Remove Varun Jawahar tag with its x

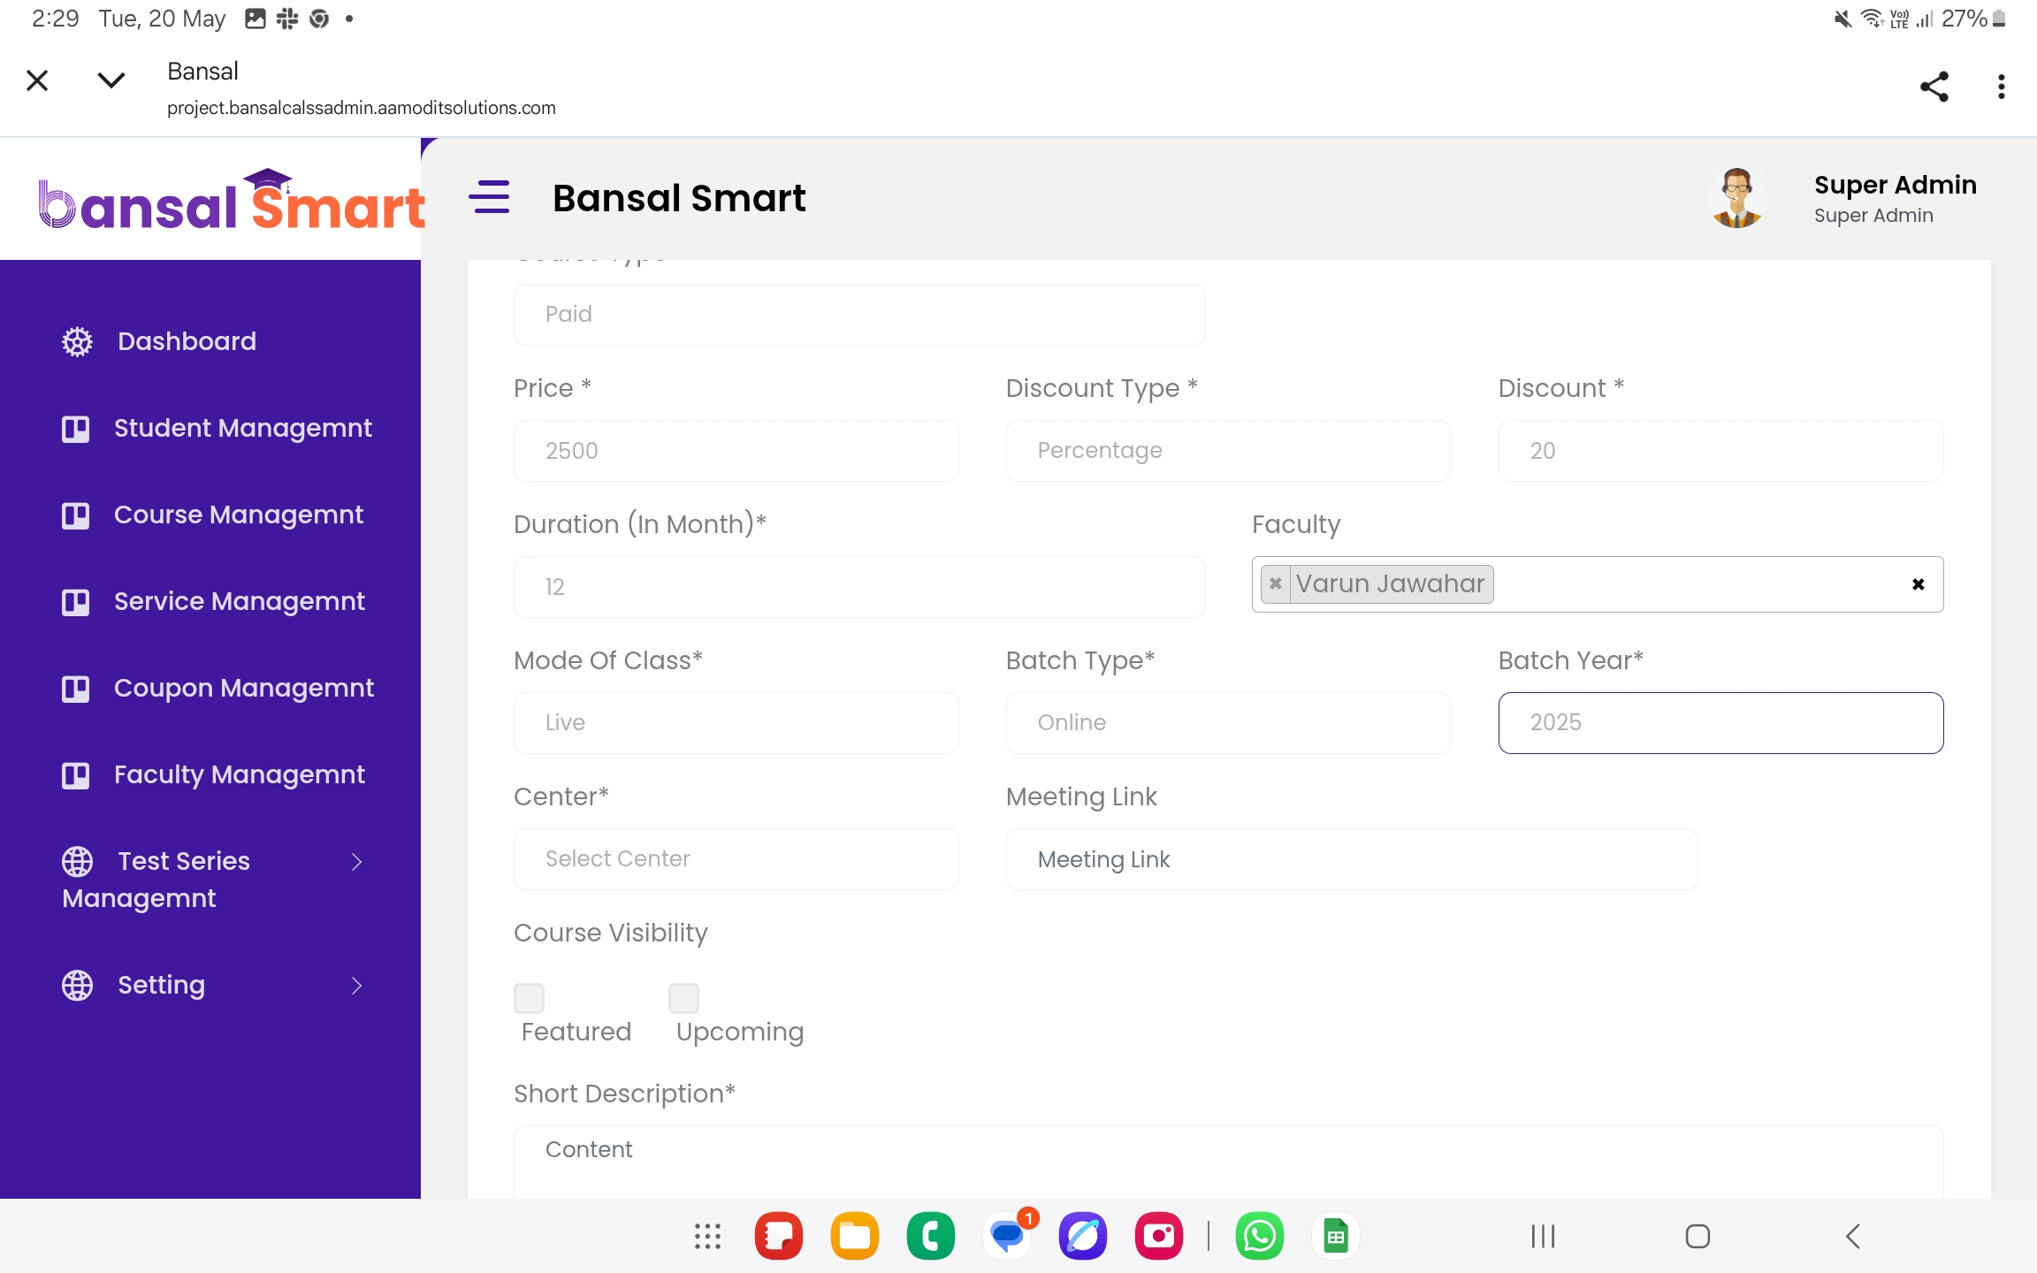click(1275, 583)
